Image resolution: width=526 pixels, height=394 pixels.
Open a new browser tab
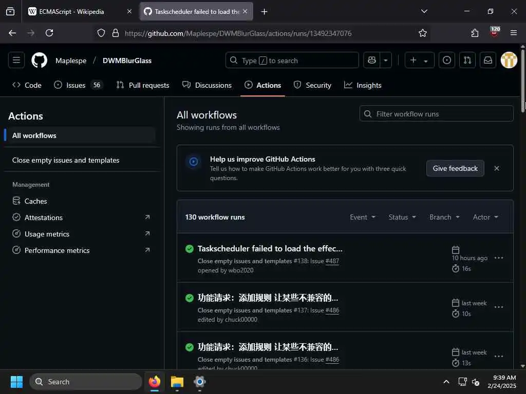(264, 11)
